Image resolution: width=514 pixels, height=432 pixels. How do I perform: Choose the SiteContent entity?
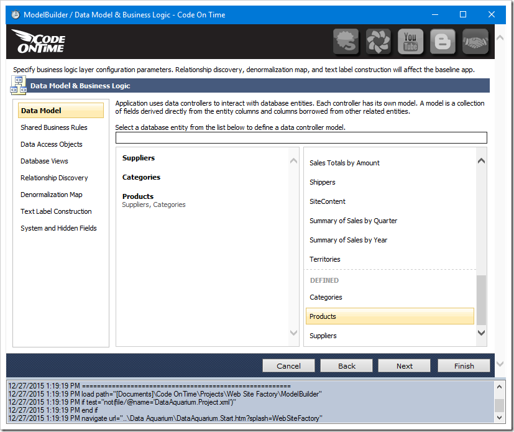tap(327, 201)
